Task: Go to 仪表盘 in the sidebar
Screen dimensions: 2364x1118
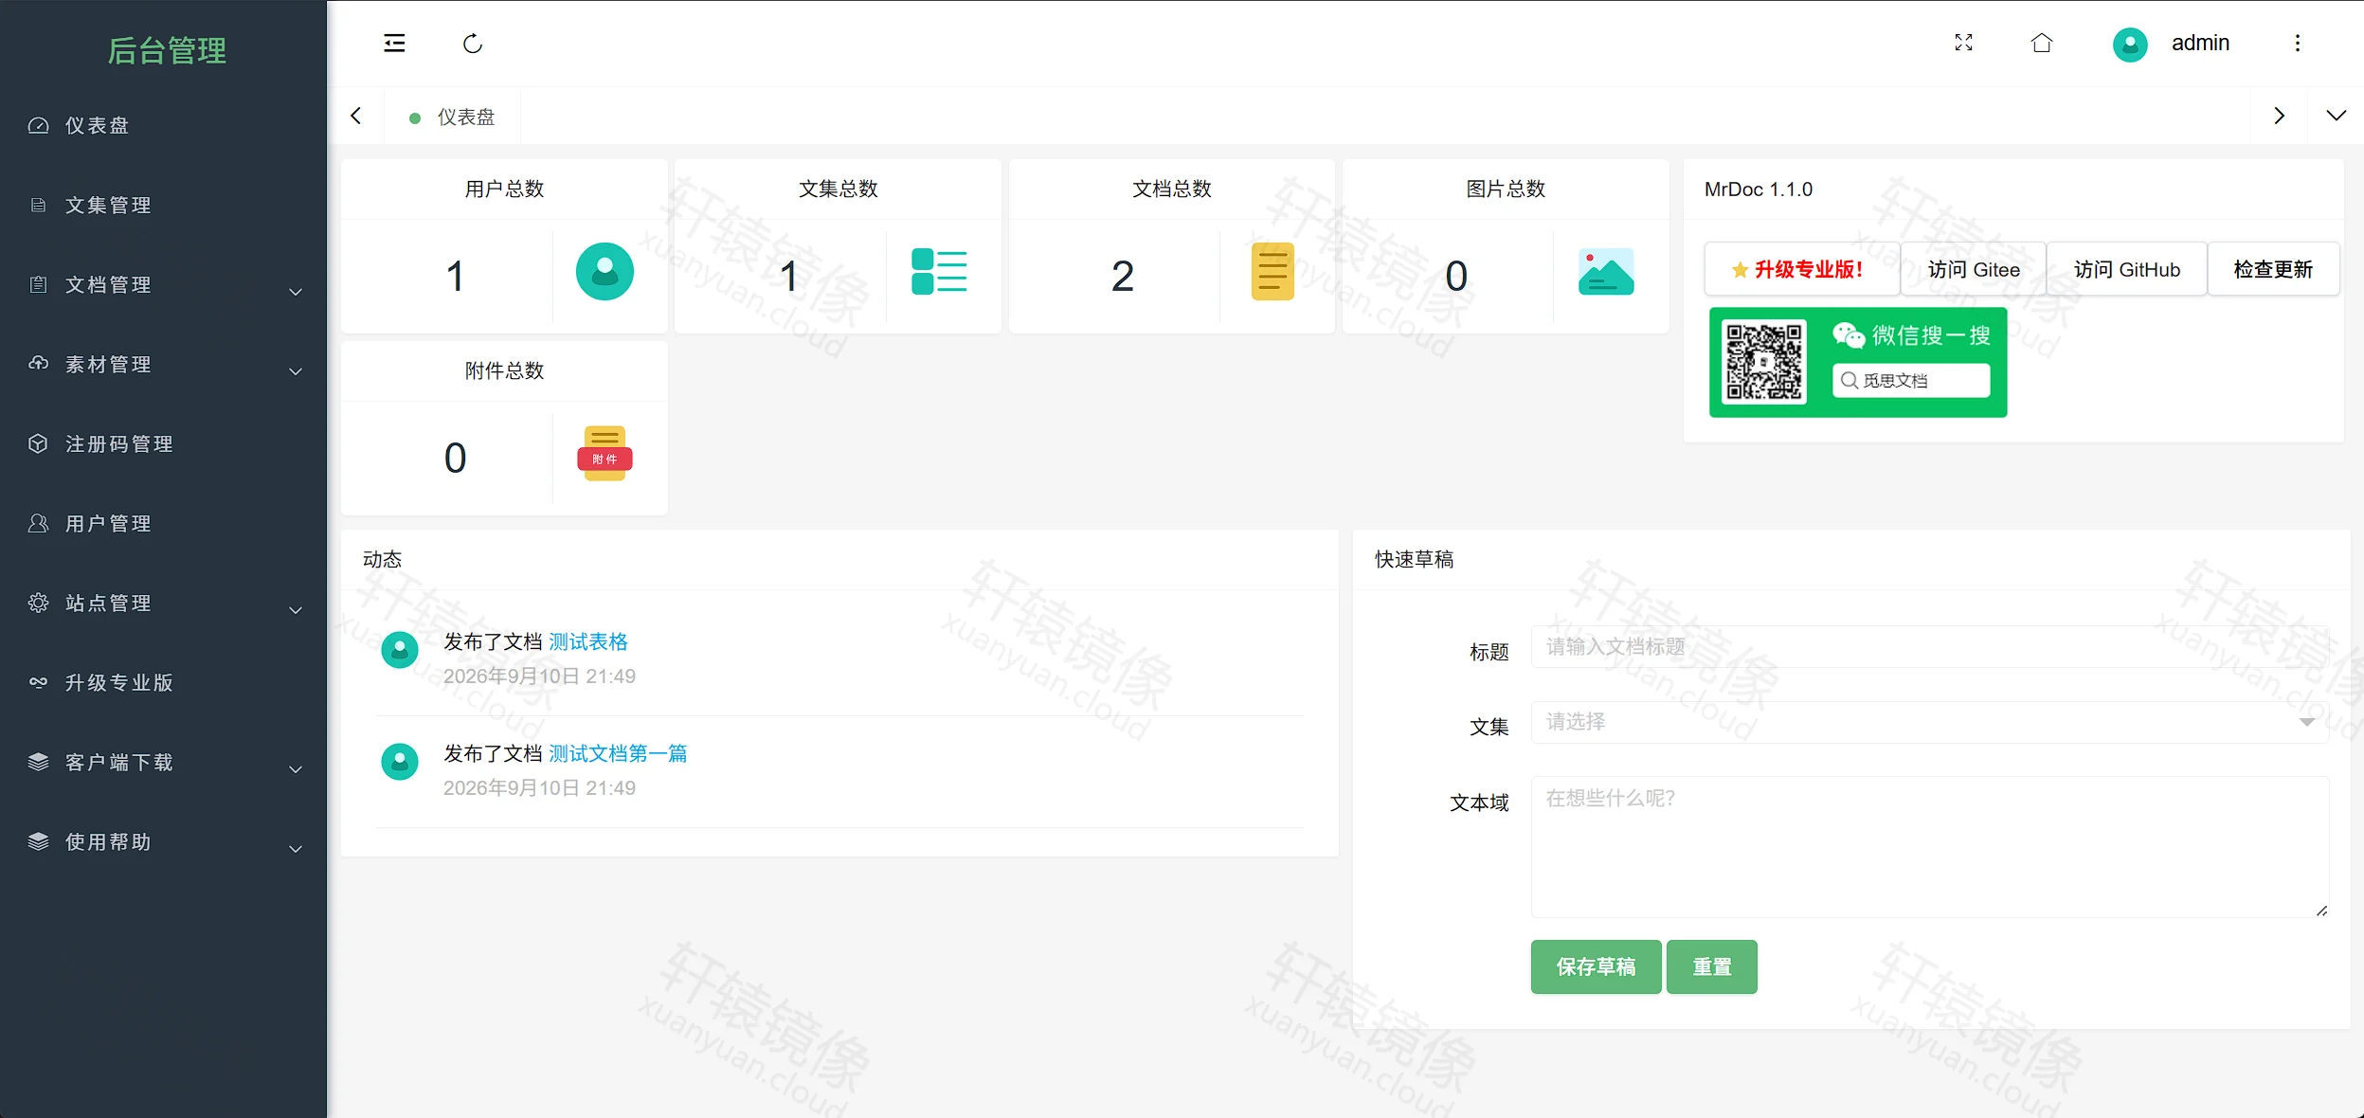Action: (x=163, y=126)
